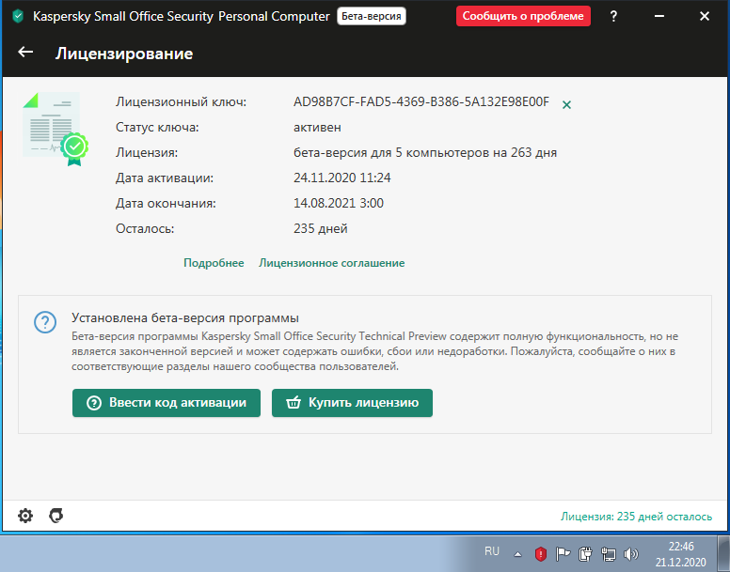Click the activation date 24.11.2020 11:24
Image resolution: width=730 pixels, height=572 pixels.
342,178
